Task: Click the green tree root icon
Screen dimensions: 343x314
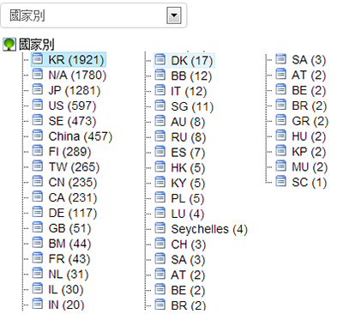Action: [9, 45]
